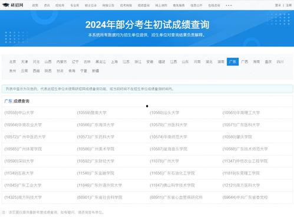The image size is (294, 217).
Task: Open (10590)深圳大学 score query
Action: [x=19, y=161]
